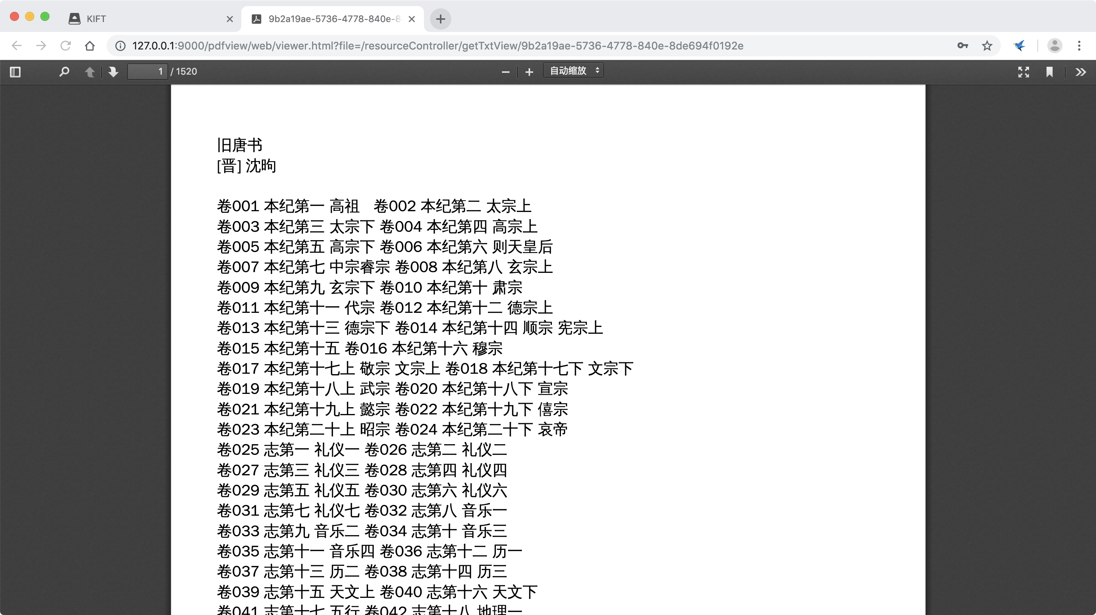Reload the current page

(x=65, y=46)
